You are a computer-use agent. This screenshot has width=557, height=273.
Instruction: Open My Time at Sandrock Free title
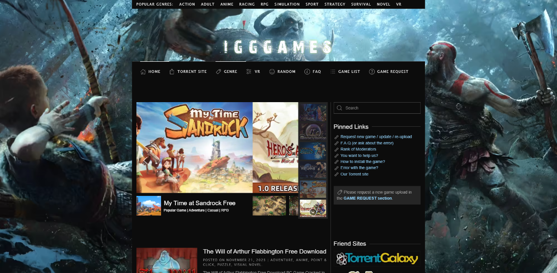tap(200, 203)
